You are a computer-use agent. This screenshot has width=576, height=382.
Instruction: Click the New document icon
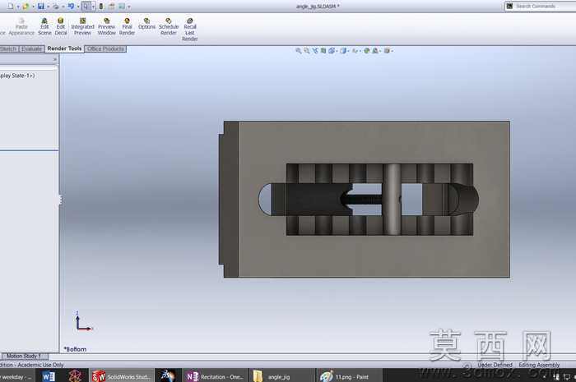coord(10,6)
